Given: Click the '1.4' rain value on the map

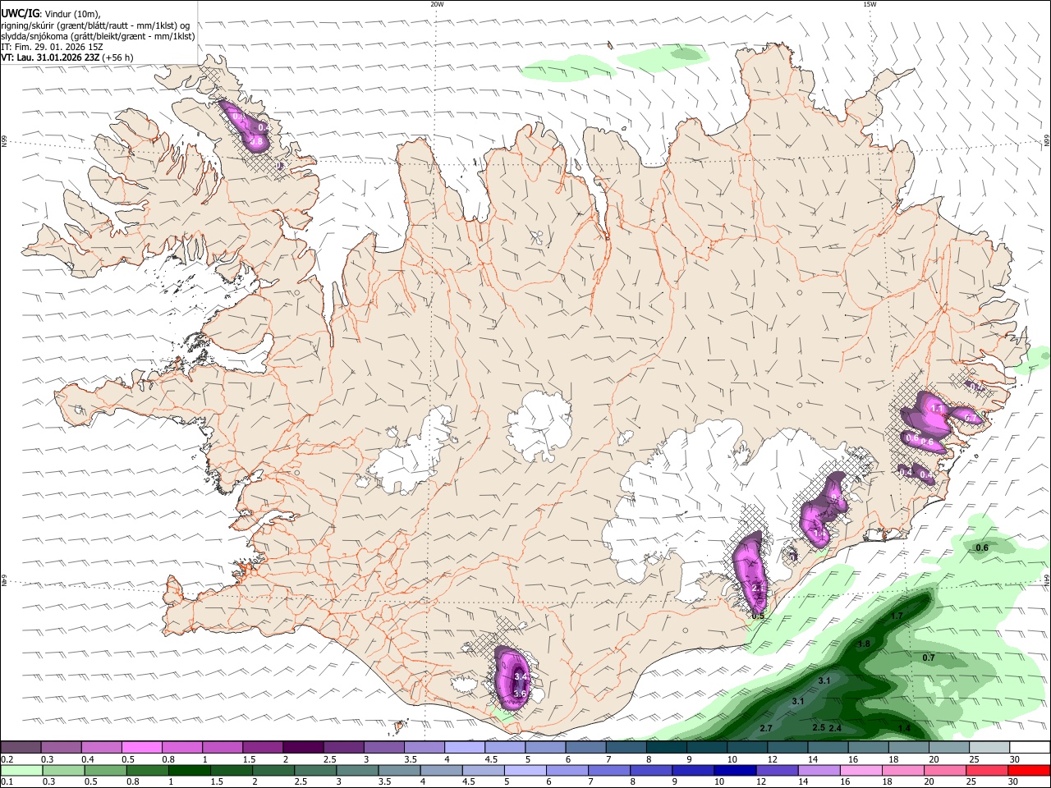Looking at the screenshot, I should pyautogui.click(x=905, y=729).
